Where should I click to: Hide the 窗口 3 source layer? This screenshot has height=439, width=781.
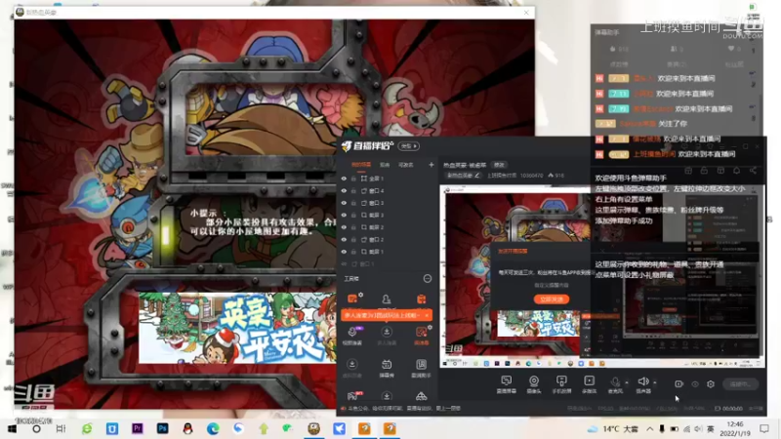click(x=344, y=203)
